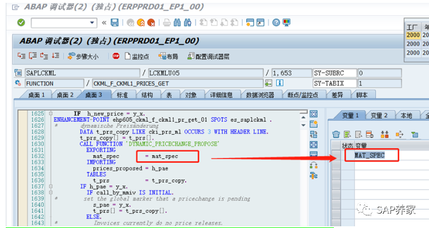Viewport: 429px width, 228px height.
Task: Click the LCKMLU05 include field
Action: click(x=206, y=73)
